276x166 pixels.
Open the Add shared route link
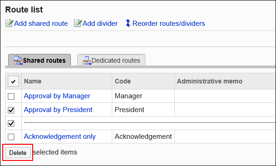pos(41,24)
